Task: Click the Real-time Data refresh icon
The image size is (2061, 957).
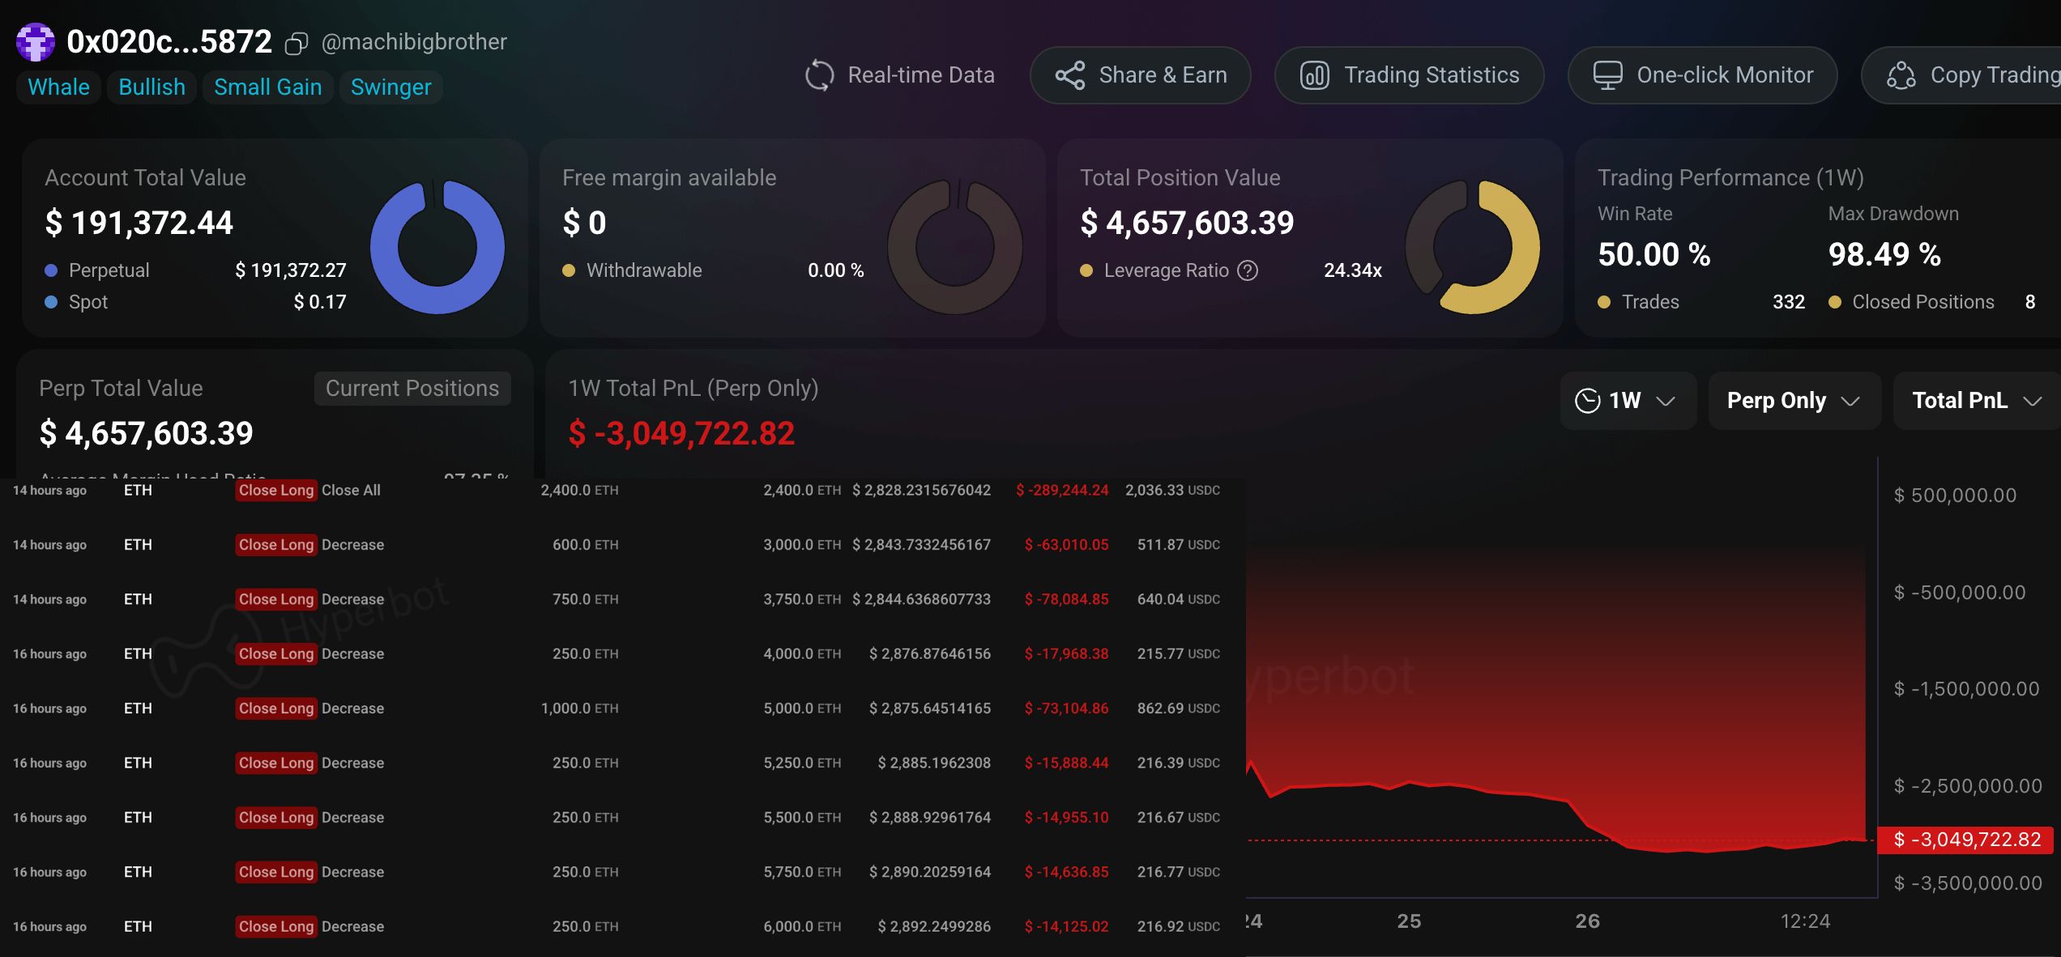Action: (x=819, y=75)
